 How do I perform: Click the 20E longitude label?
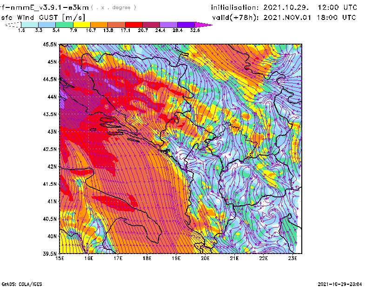click(x=205, y=258)
